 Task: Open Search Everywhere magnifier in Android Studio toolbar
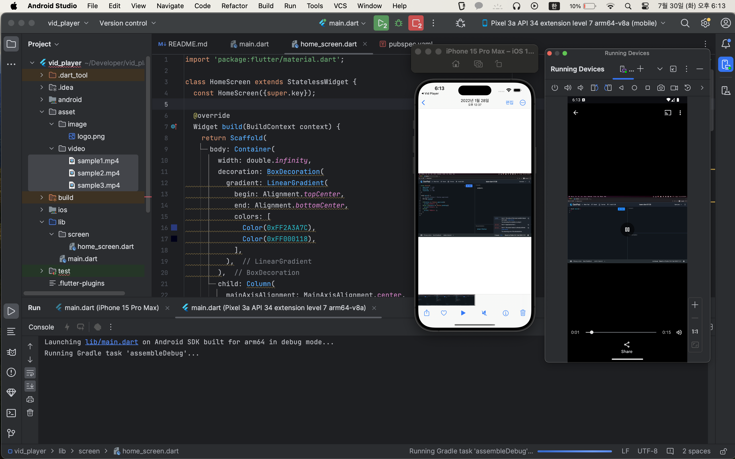coord(685,23)
